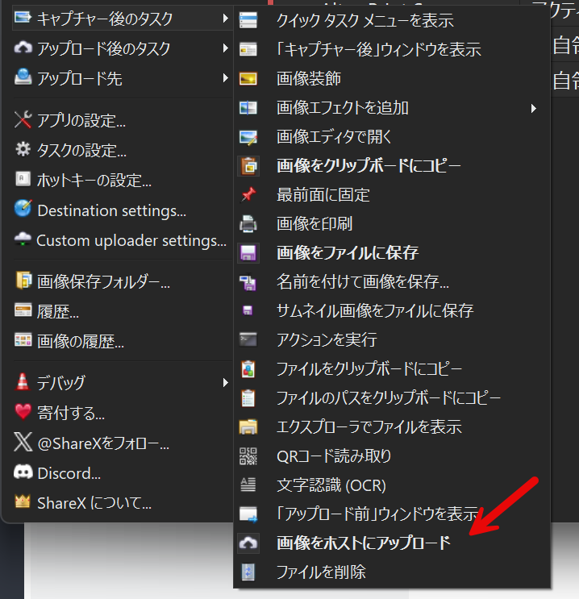This screenshot has height=599, width=579.
Task: Click the wrench icon for アプリの設定
Action: [x=23, y=121]
